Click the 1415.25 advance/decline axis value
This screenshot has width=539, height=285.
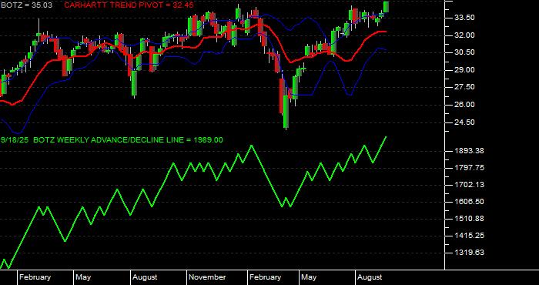coord(468,236)
